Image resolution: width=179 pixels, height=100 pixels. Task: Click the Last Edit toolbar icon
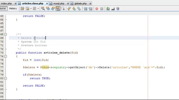pyautogui.click(x=22, y=9)
